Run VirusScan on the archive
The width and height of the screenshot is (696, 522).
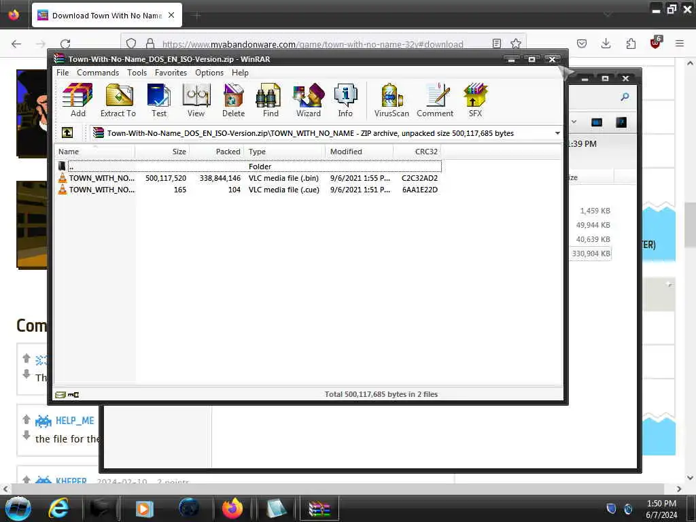(391, 100)
